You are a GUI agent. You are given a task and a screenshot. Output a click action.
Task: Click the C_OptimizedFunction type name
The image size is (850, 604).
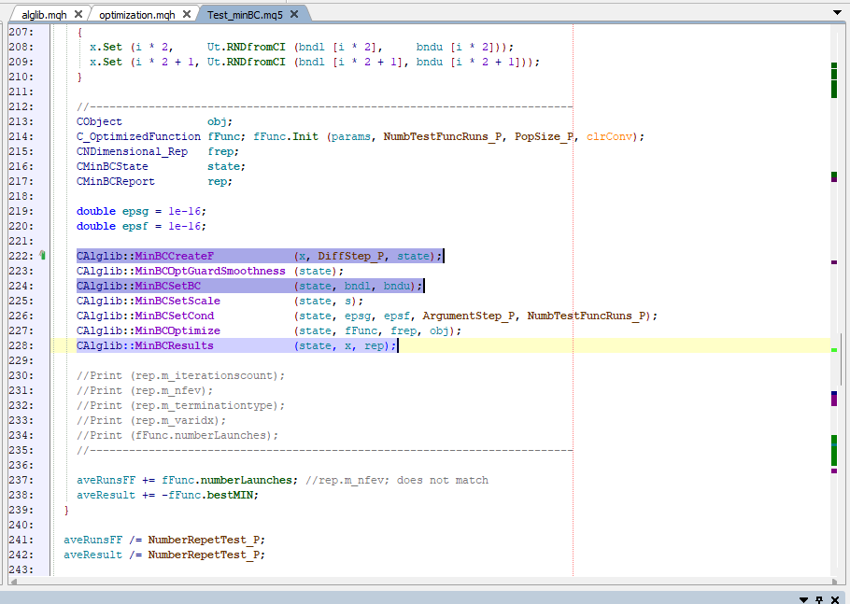(138, 136)
